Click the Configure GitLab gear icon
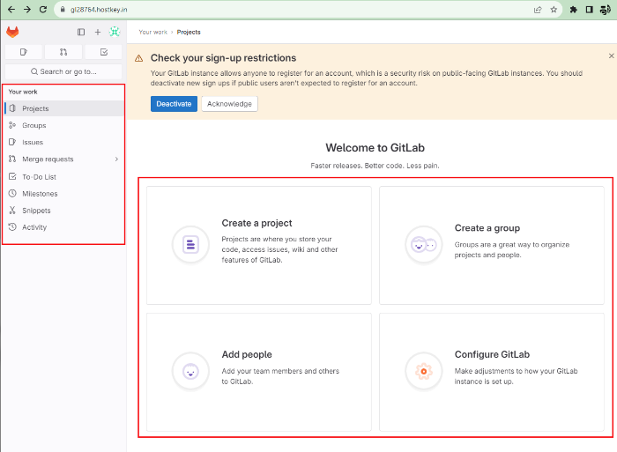 tap(423, 371)
